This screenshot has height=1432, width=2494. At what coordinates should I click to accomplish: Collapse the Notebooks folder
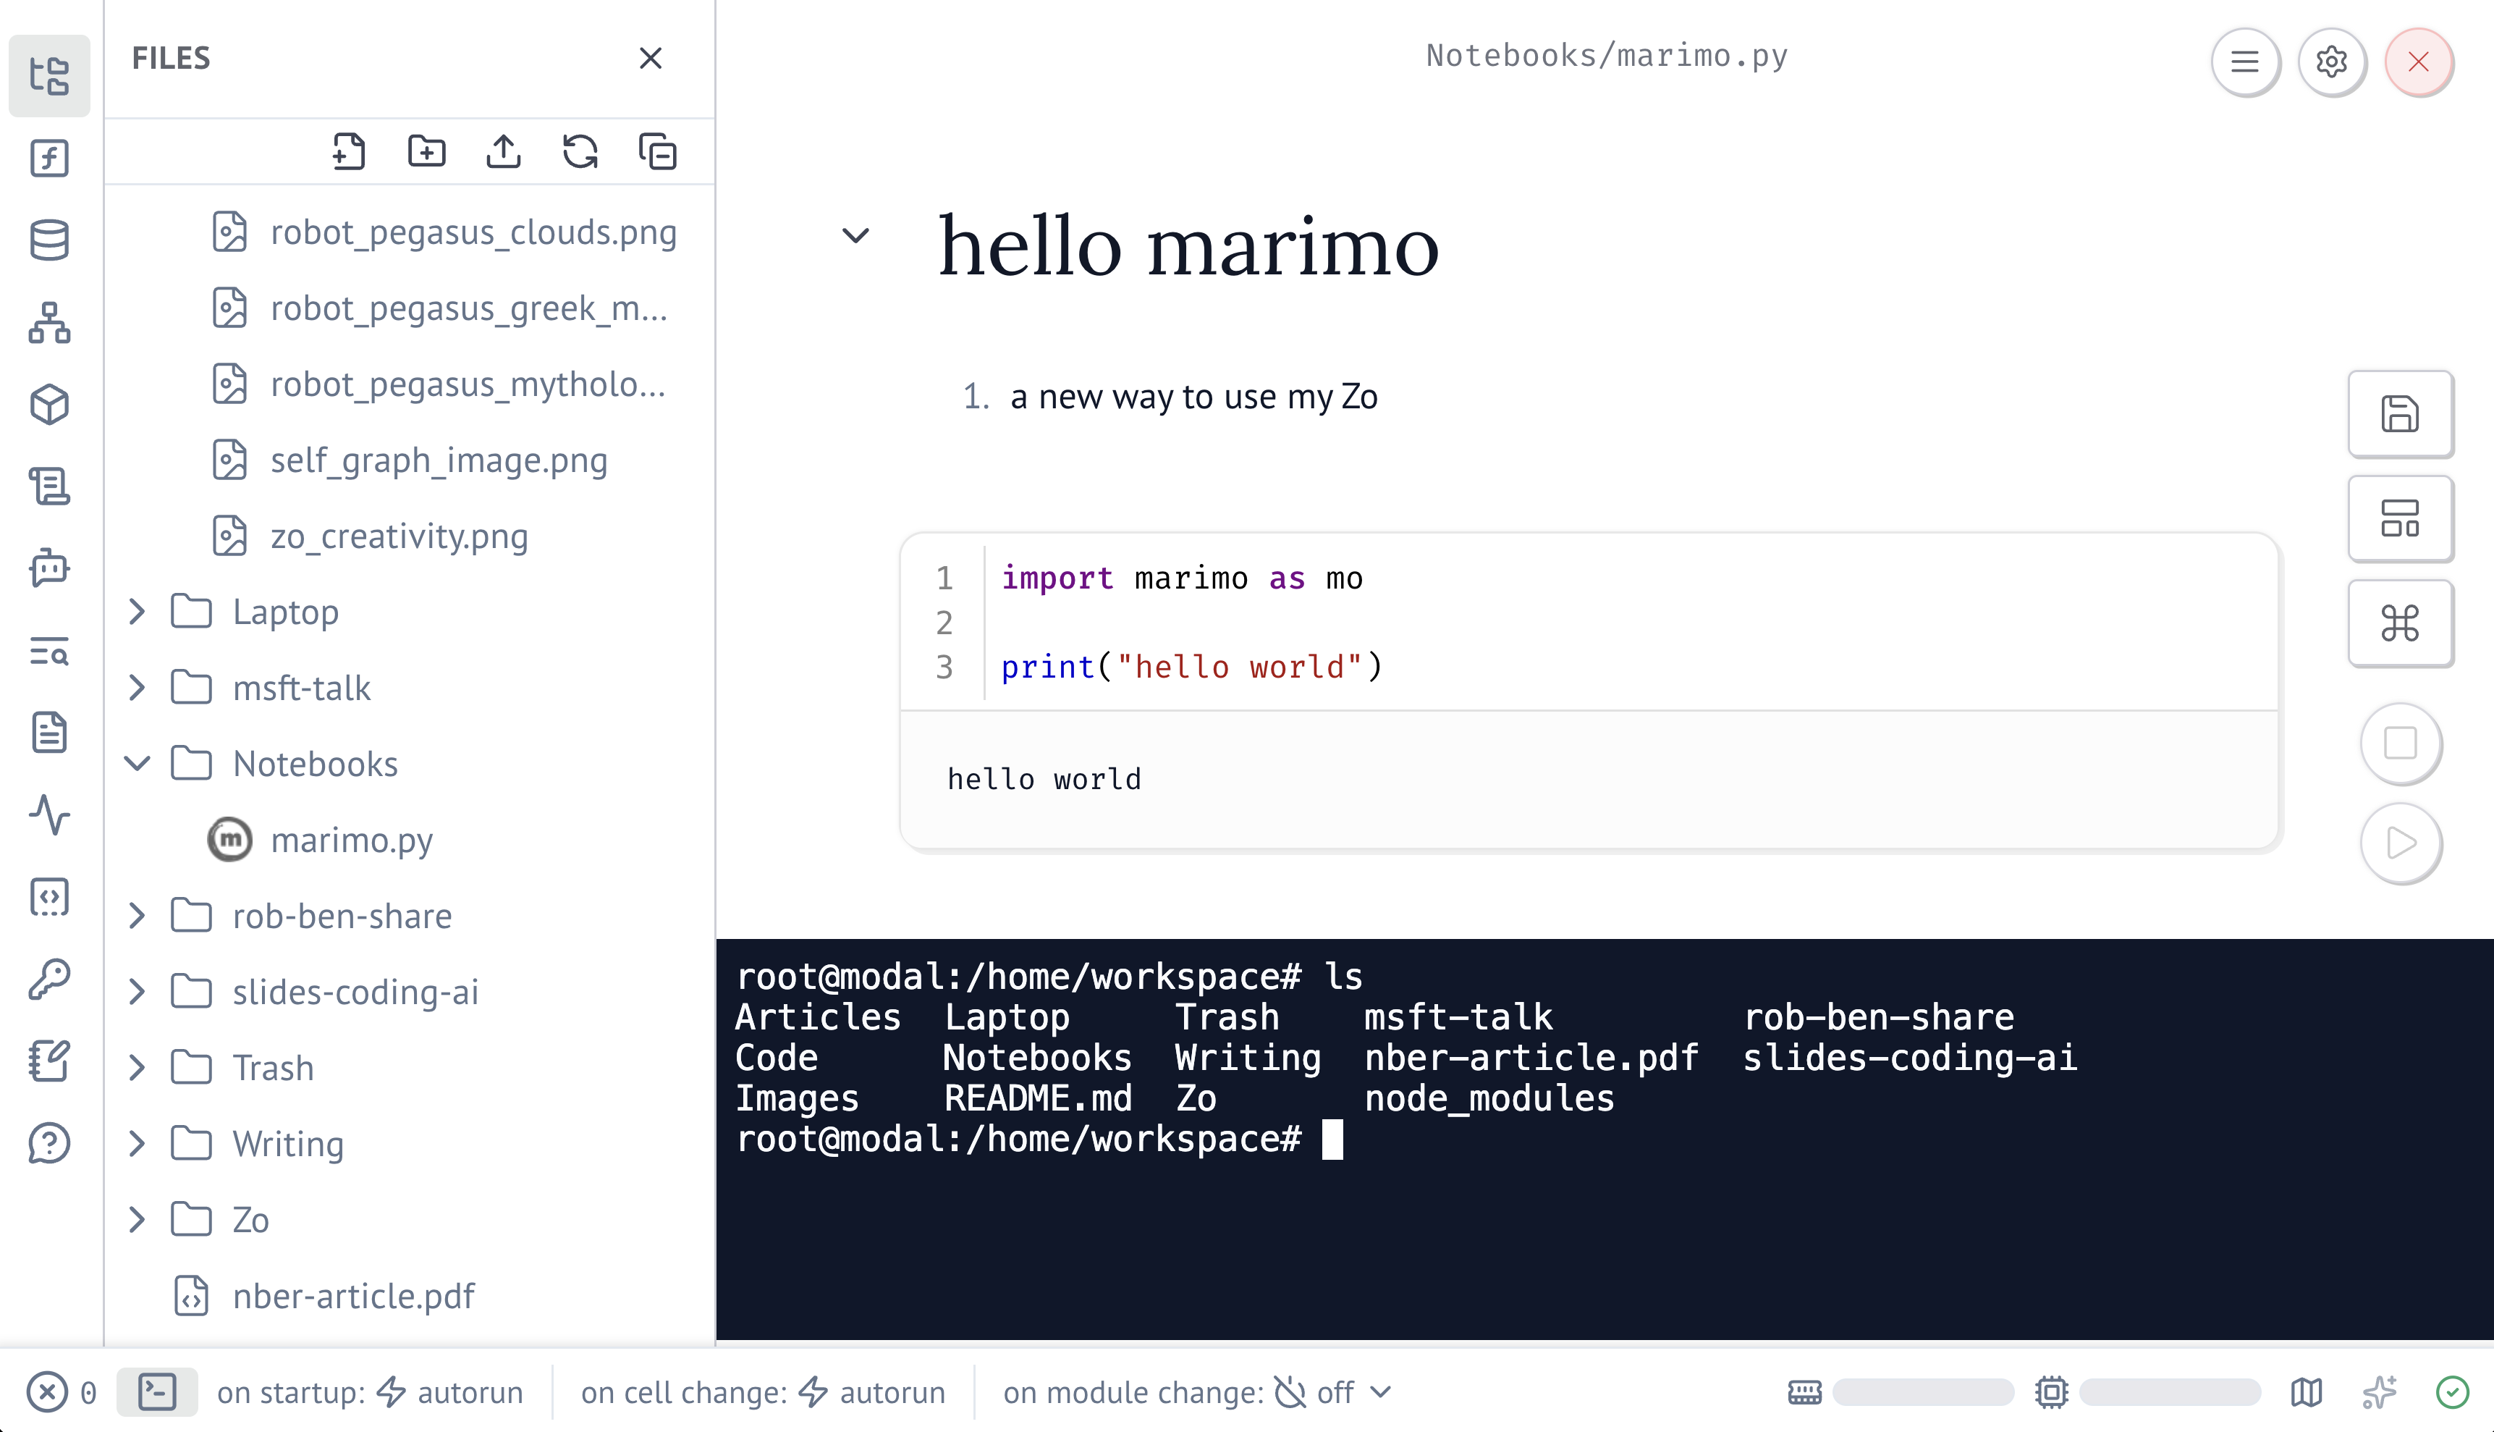tap(138, 763)
